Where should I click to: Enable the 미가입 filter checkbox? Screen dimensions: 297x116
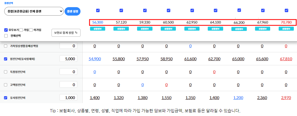click(31, 30)
